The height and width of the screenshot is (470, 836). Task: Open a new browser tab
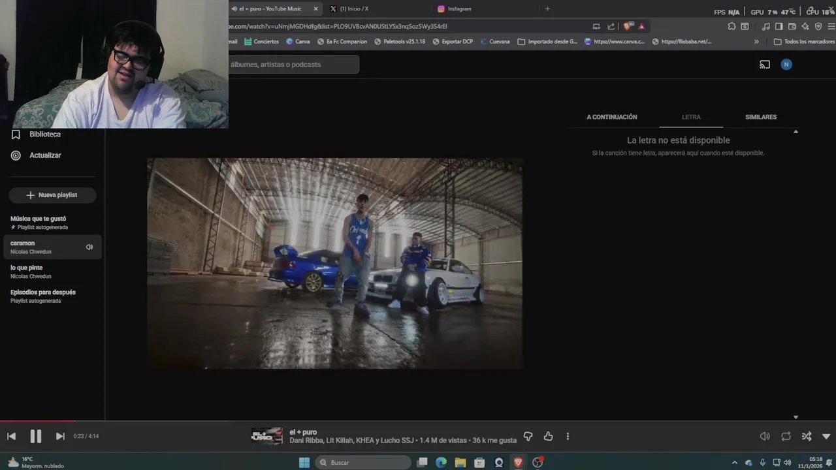[x=547, y=8]
